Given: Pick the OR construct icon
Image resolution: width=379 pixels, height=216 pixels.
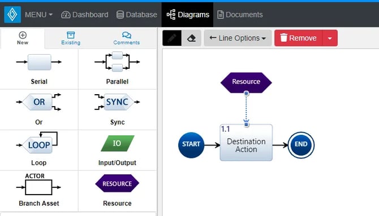Looking at the screenshot, I should click(x=38, y=102).
